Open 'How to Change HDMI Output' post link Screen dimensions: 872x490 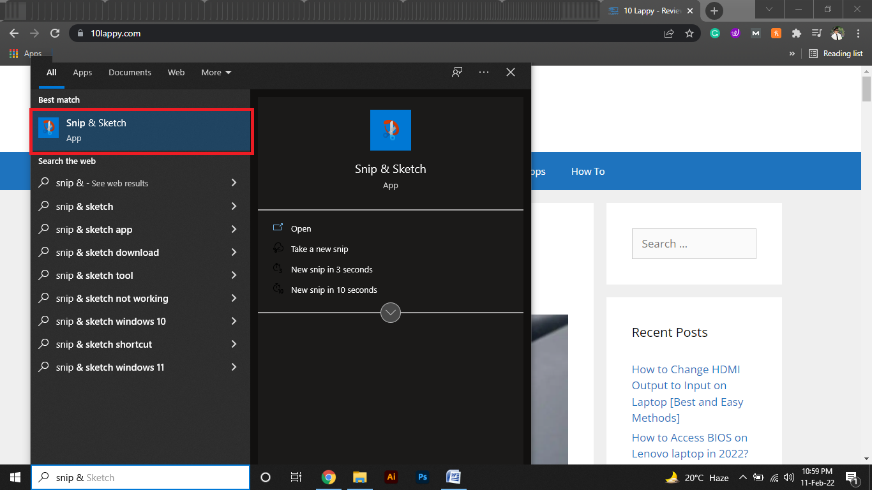(x=688, y=394)
